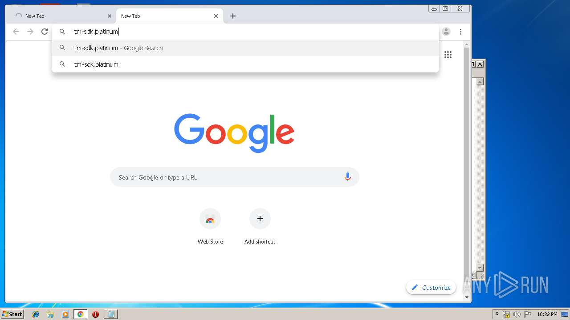Click the Google logo
The height and width of the screenshot is (320, 570).
(234, 133)
